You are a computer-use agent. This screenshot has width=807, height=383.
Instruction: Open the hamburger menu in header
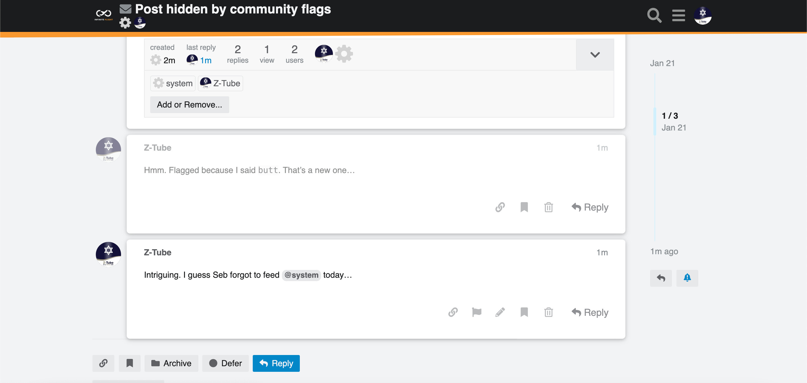pyautogui.click(x=678, y=15)
